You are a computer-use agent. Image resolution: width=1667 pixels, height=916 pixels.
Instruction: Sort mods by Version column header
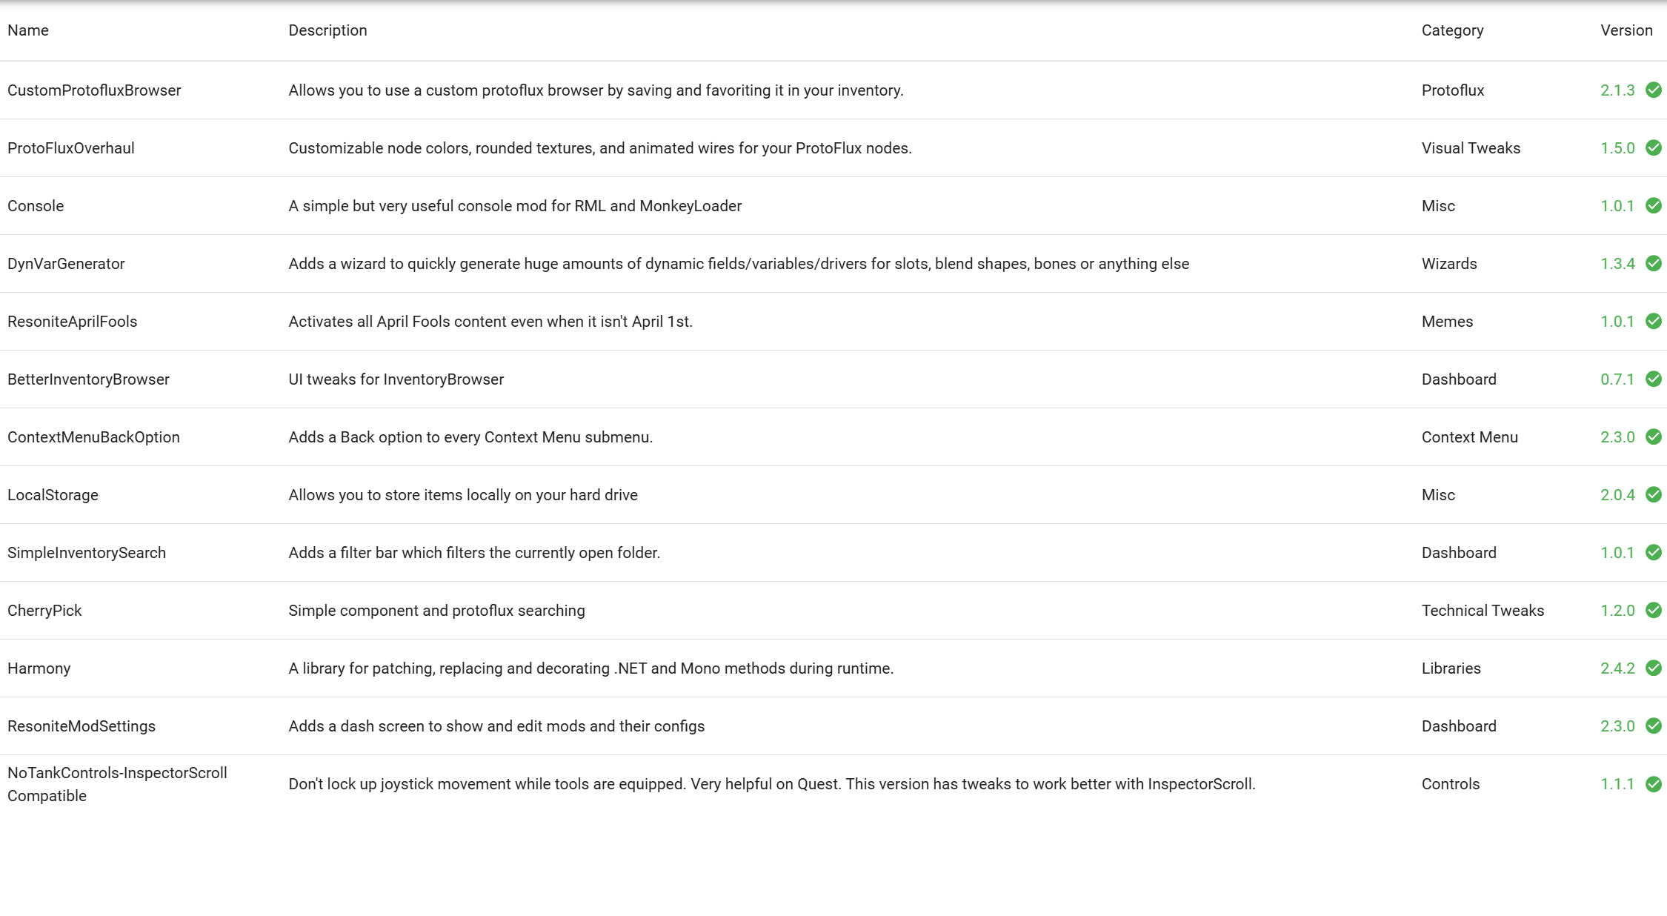click(1626, 30)
